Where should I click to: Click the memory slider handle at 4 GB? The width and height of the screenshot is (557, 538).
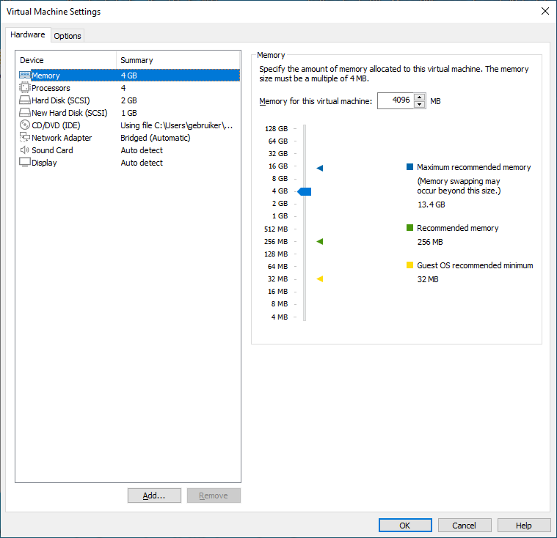(x=305, y=191)
